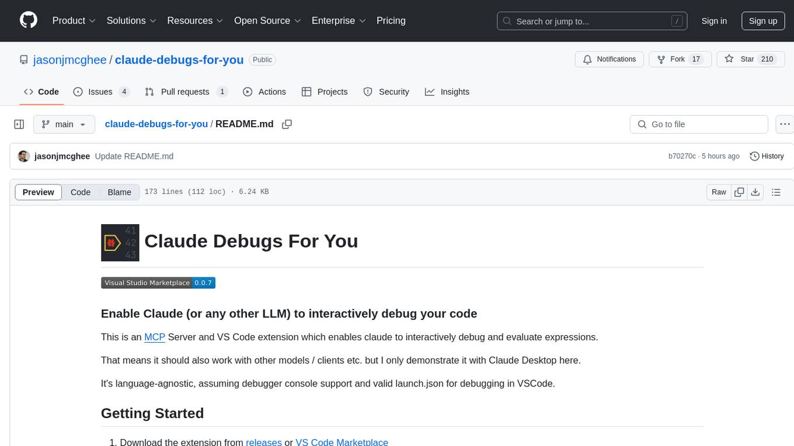This screenshot has height=446, width=794.
Task: Select the Blame view toggle
Action: click(x=119, y=192)
